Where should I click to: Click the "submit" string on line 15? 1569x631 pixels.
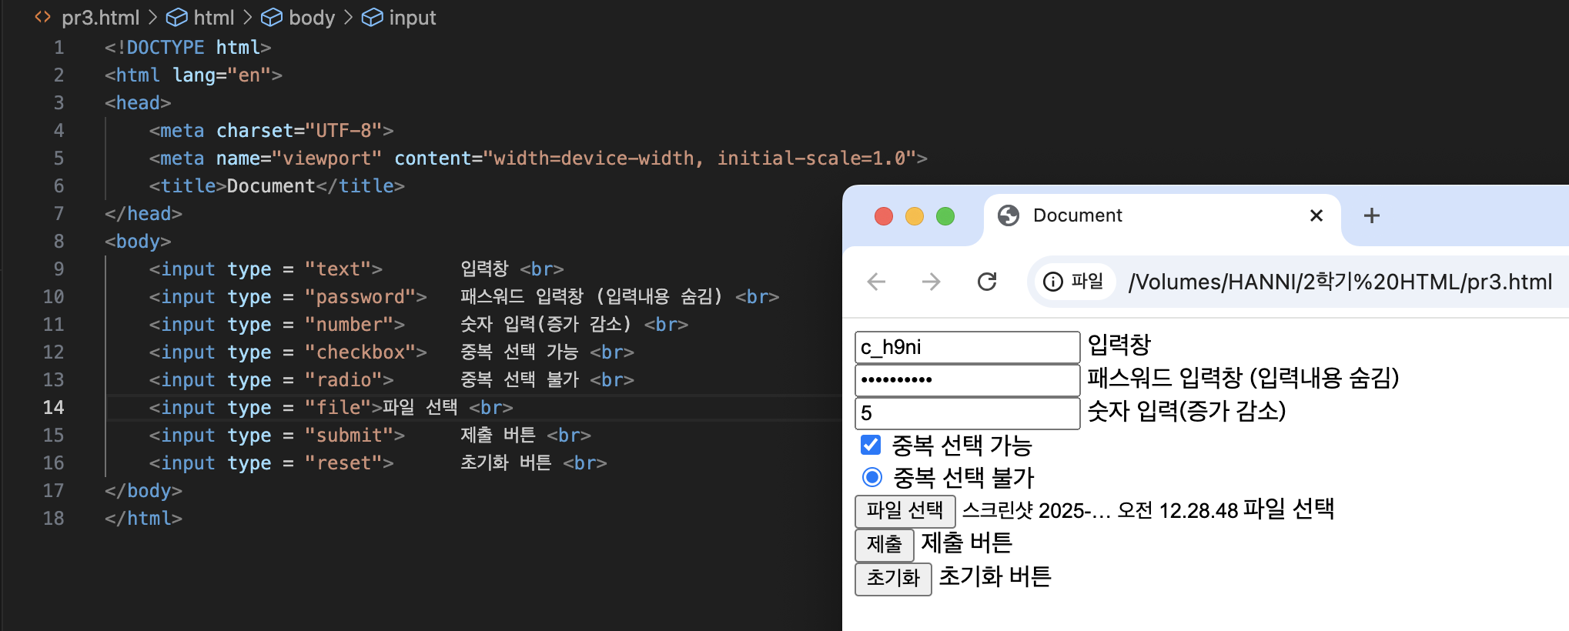click(x=355, y=435)
